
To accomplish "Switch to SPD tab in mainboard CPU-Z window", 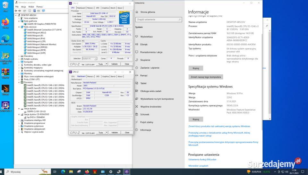I will click(x=98, y=76).
